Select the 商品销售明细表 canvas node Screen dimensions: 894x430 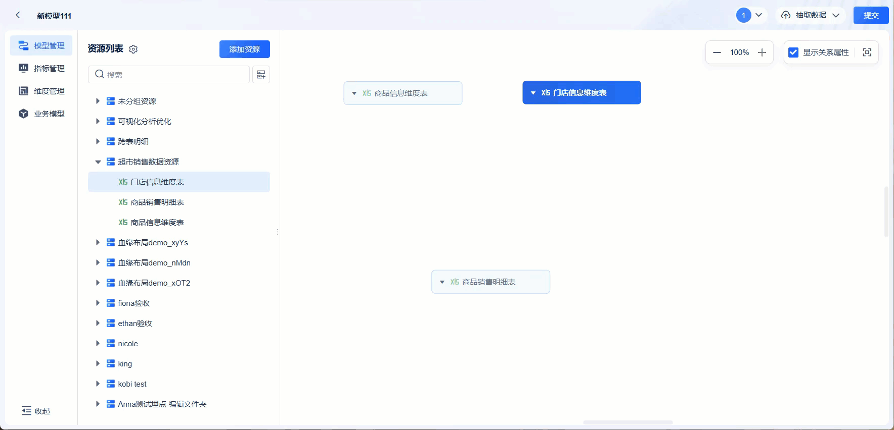(490, 282)
